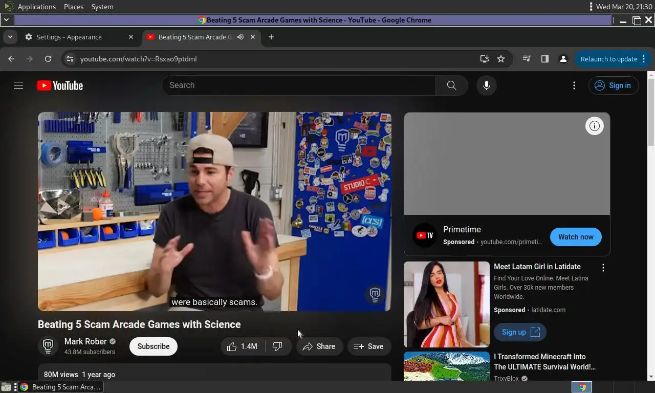Toggle the Chrome side panel

(545, 59)
